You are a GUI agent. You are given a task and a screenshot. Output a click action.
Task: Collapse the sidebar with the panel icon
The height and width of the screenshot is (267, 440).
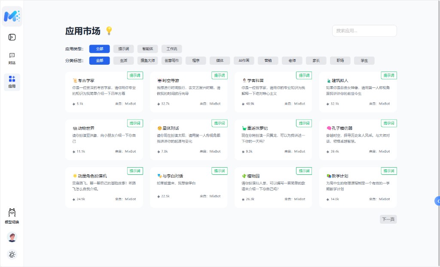click(12, 37)
